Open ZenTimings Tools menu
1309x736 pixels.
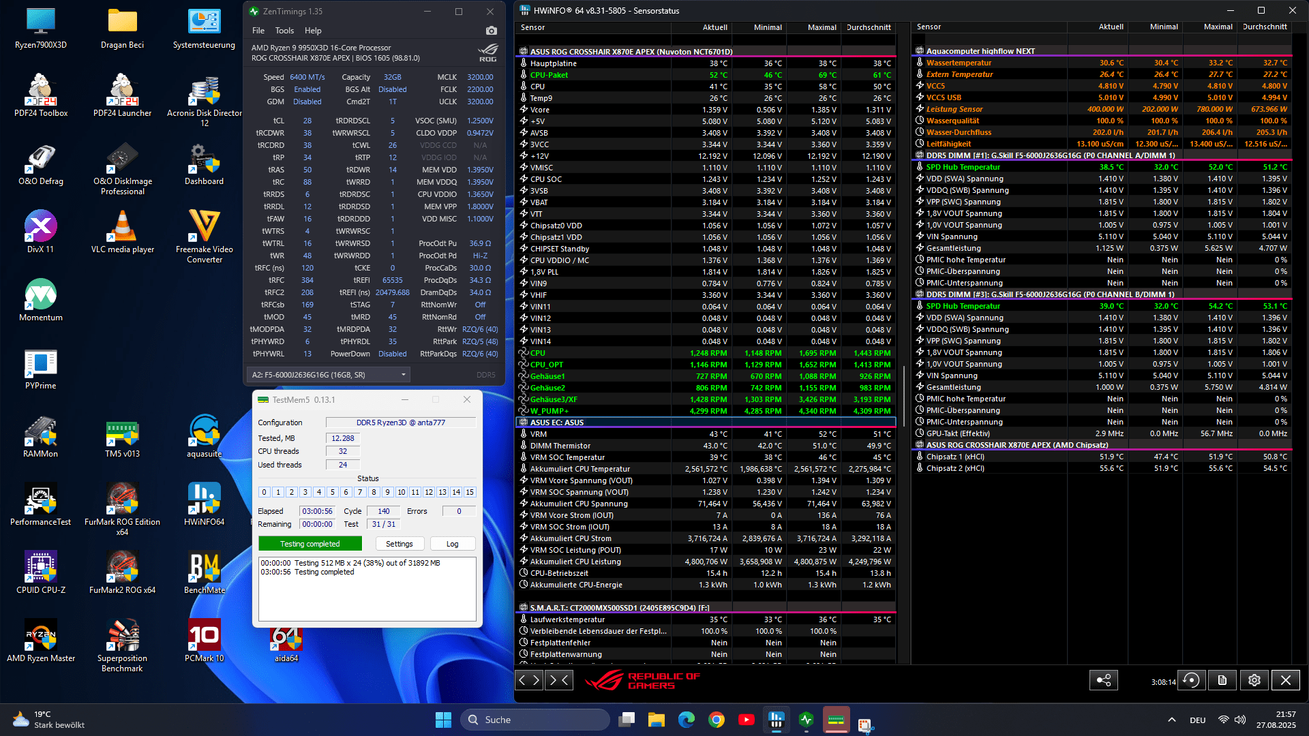click(x=284, y=31)
